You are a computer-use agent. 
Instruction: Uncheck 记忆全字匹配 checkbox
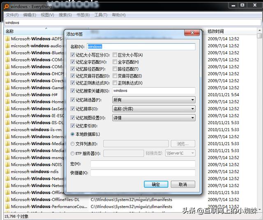(x=72, y=62)
